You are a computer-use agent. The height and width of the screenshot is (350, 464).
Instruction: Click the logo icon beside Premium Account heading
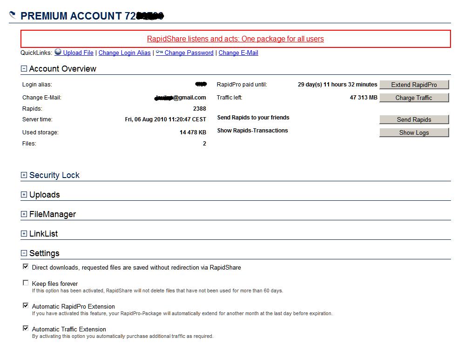coord(13,15)
